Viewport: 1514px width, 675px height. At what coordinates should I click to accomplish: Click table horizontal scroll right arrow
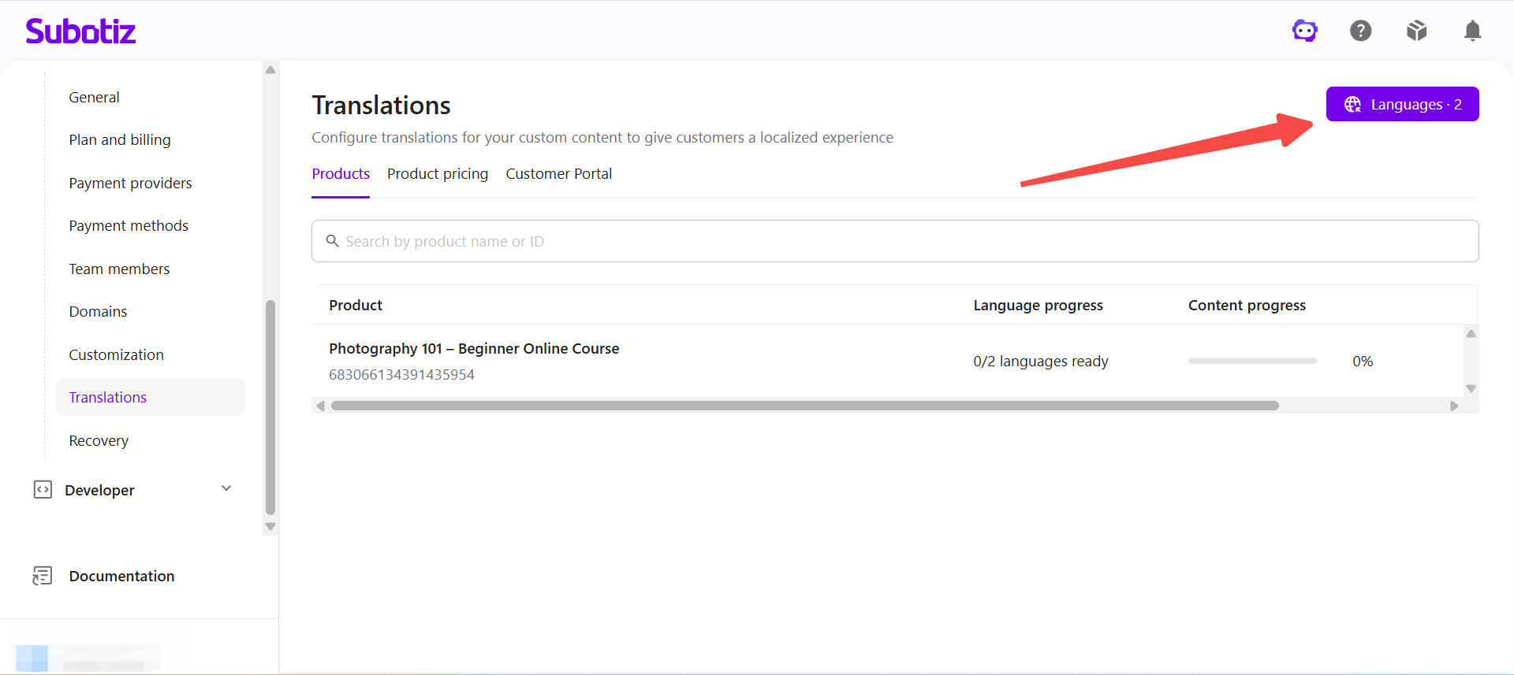(1454, 406)
